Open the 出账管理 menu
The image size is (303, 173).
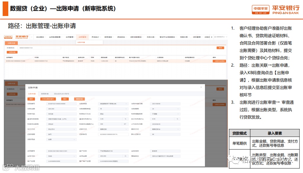[83, 37]
